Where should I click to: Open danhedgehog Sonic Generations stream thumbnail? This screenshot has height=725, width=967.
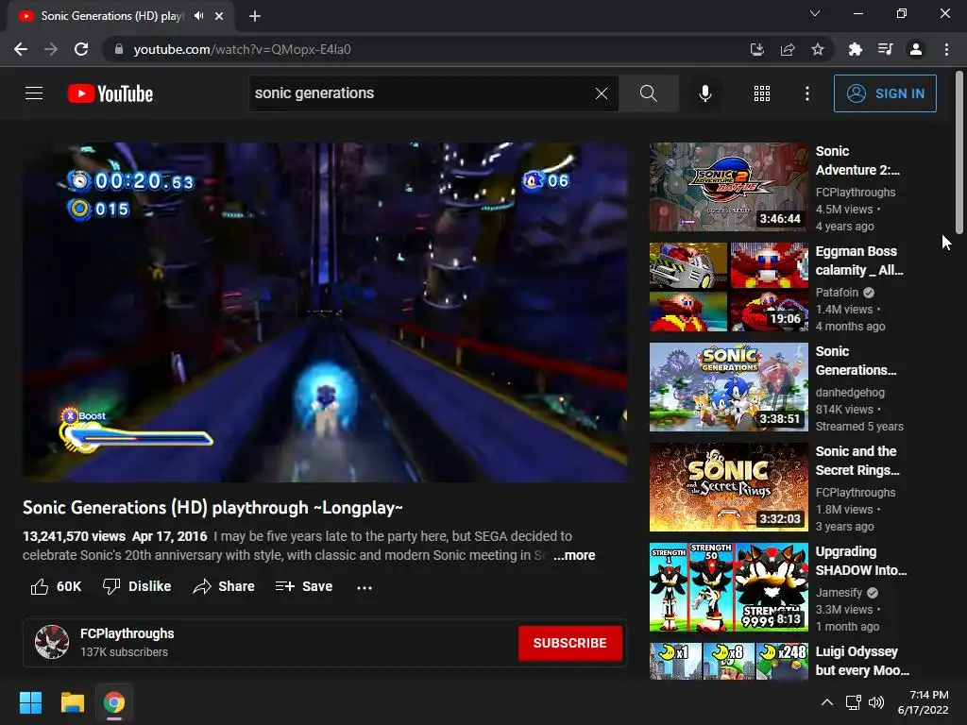coord(728,386)
